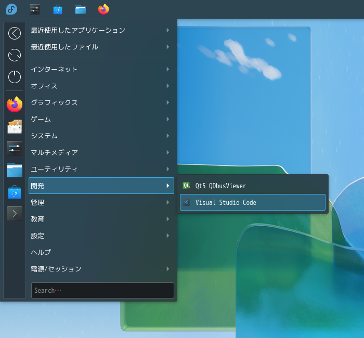Open 電源/セッション submenu
Image resolution: width=364 pixels, height=338 pixels.
pyautogui.click(x=101, y=269)
